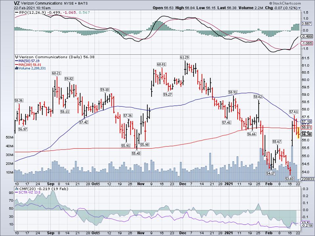Click the 60.21 price label
The width and height of the screenshot is (315, 236).
click(56, 73)
